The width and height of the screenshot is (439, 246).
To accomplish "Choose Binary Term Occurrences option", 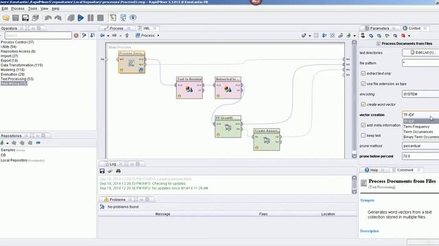I will pos(420,137).
